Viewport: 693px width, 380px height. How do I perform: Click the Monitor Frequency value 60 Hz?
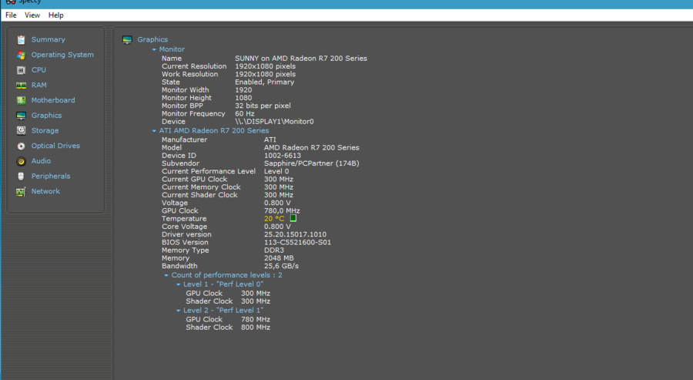pyautogui.click(x=244, y=113)
